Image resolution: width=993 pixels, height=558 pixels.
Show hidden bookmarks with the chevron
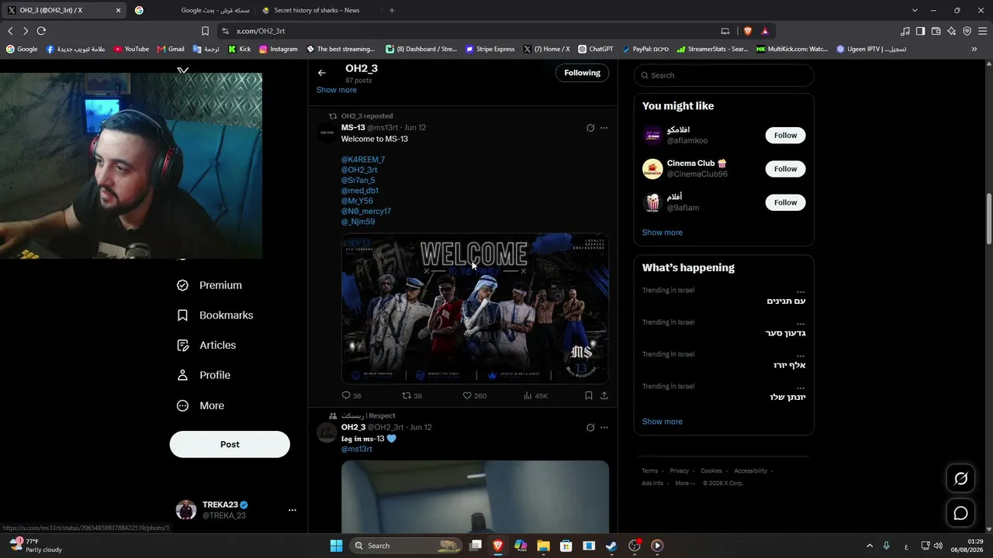tap(974, 49)
